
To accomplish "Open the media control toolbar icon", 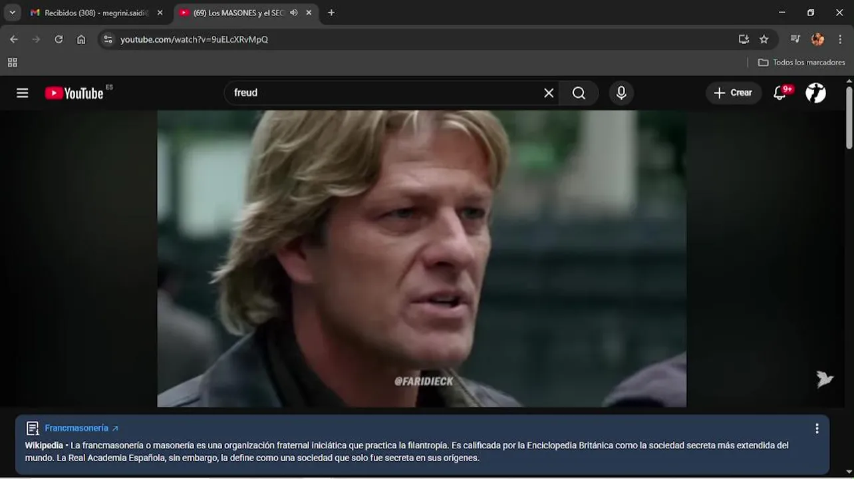I will coord(795,39).
